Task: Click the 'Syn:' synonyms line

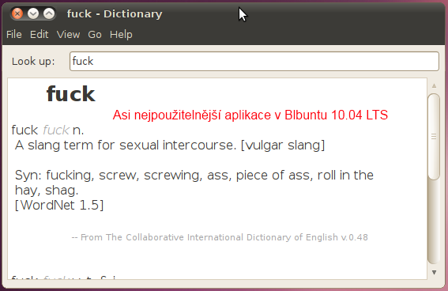Action: coord(194,175)
